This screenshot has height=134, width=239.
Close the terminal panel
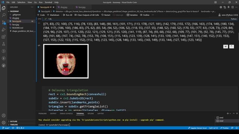point(237,114)
